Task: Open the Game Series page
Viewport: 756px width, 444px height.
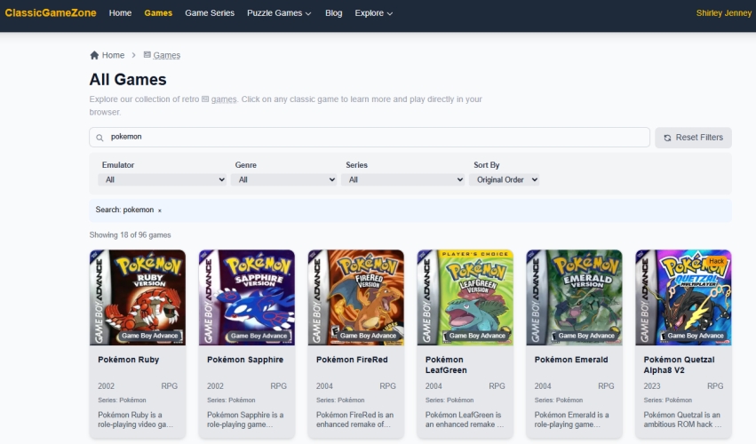Action: tap(210, 13)
